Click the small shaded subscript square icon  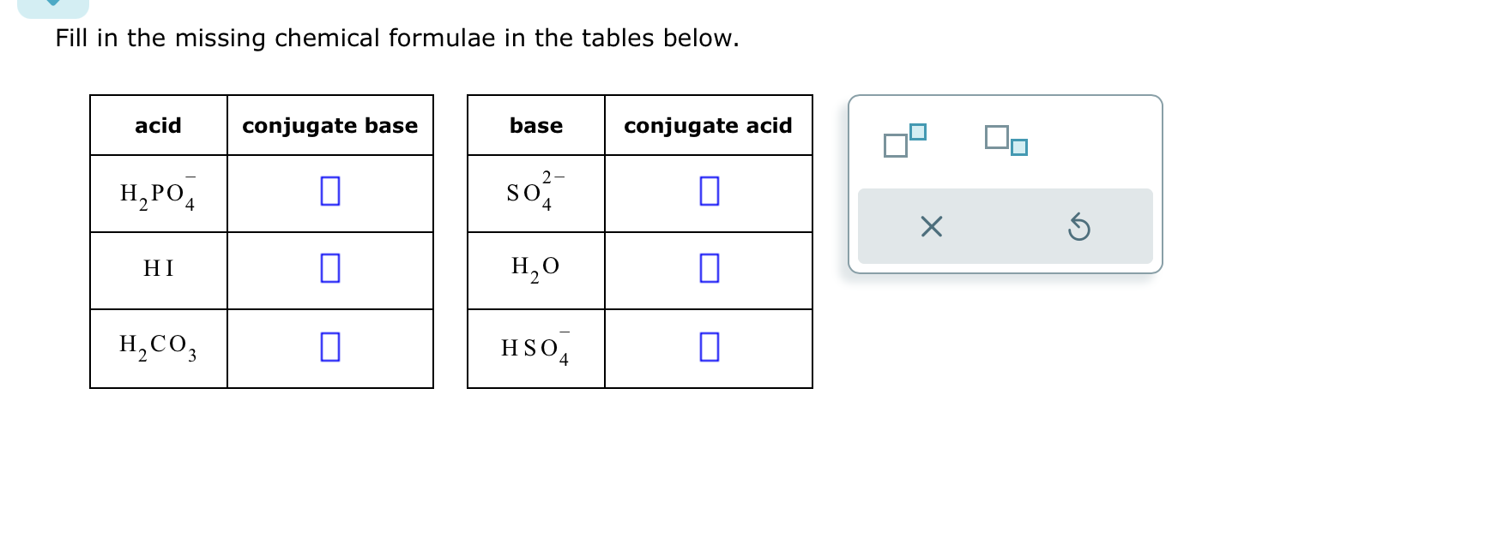point(1018,148)
